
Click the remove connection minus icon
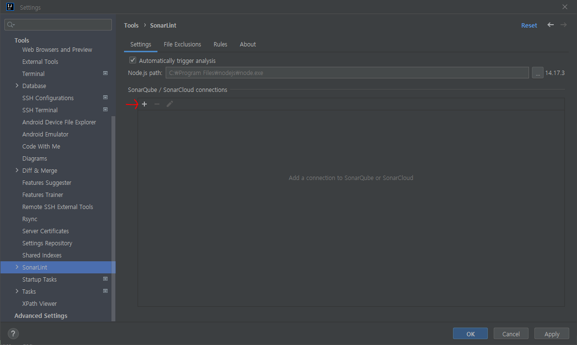157,105
